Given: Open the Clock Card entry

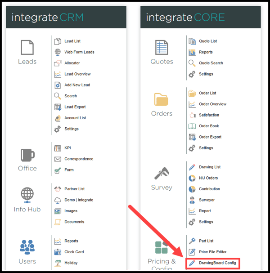Looking at the screenshot, I should pos(74,252).
